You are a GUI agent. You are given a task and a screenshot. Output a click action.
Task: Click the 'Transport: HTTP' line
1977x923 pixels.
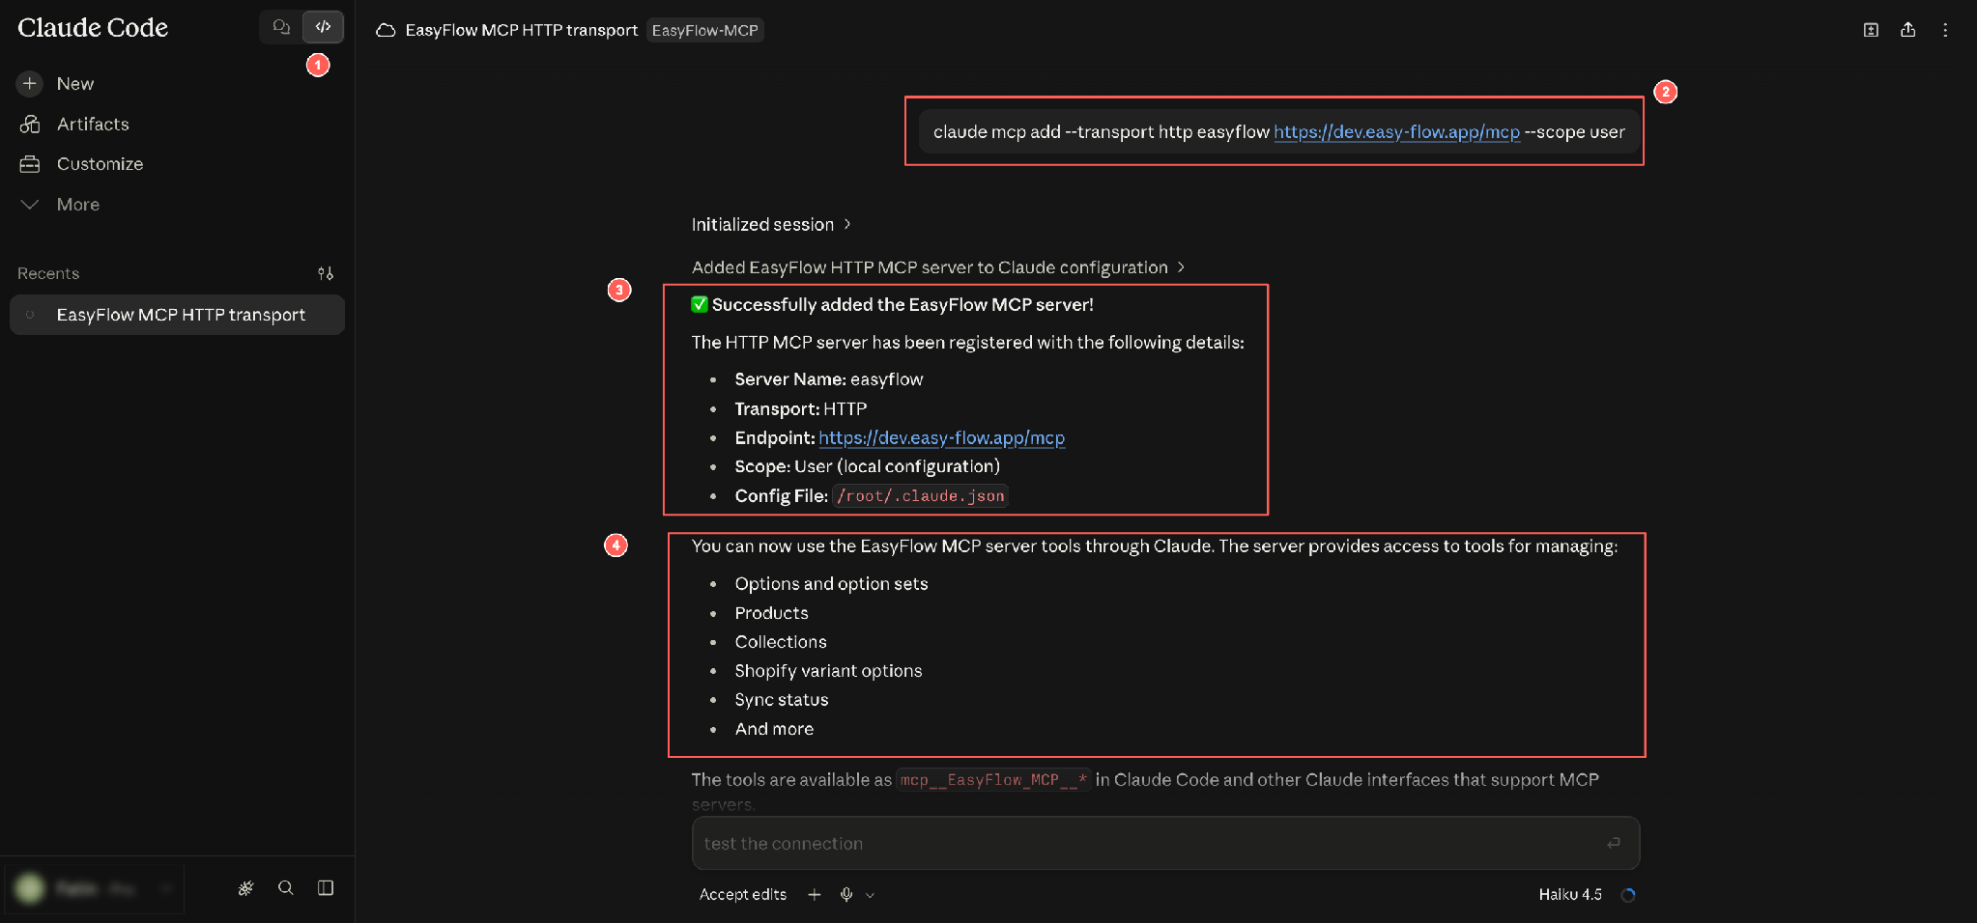tap(801, 409)
